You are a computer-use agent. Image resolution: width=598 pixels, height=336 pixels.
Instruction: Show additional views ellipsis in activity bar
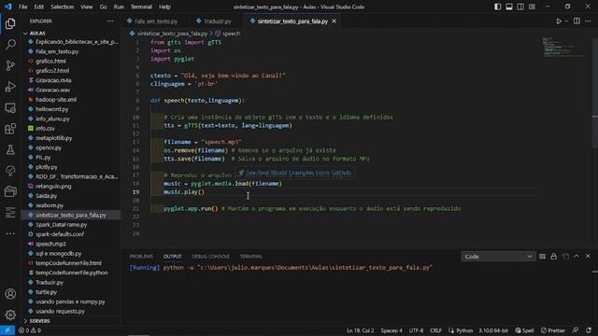click(x=10, y=233)
